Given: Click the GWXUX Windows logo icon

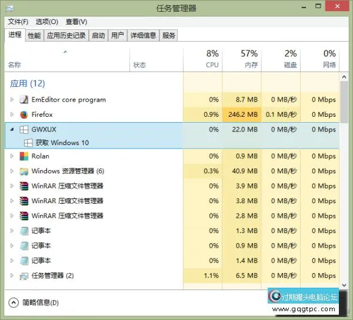Looking at the screenshot, I should pyautogui.click(x=24, y=129).
